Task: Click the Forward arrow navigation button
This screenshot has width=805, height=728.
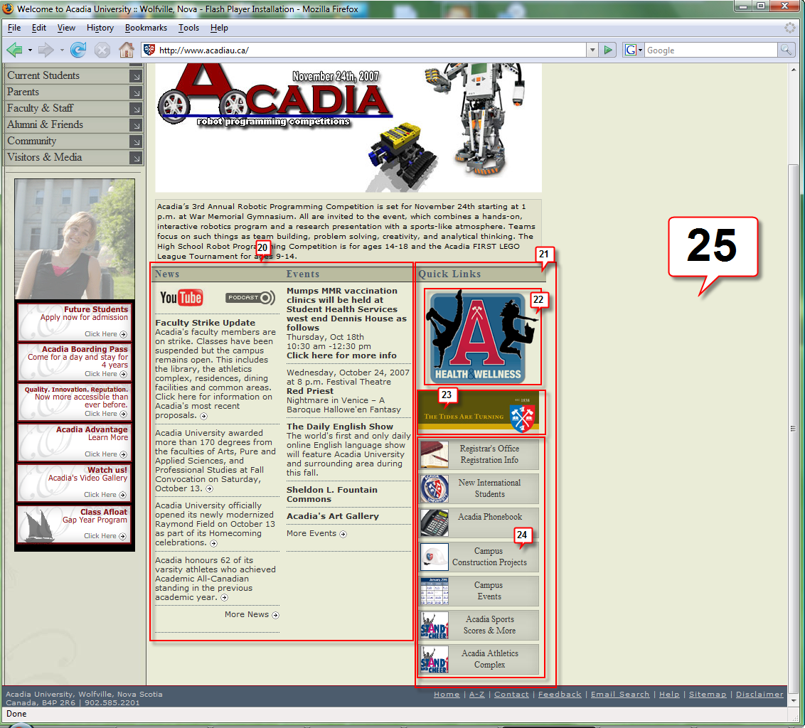Action: [x=46, y=50]
